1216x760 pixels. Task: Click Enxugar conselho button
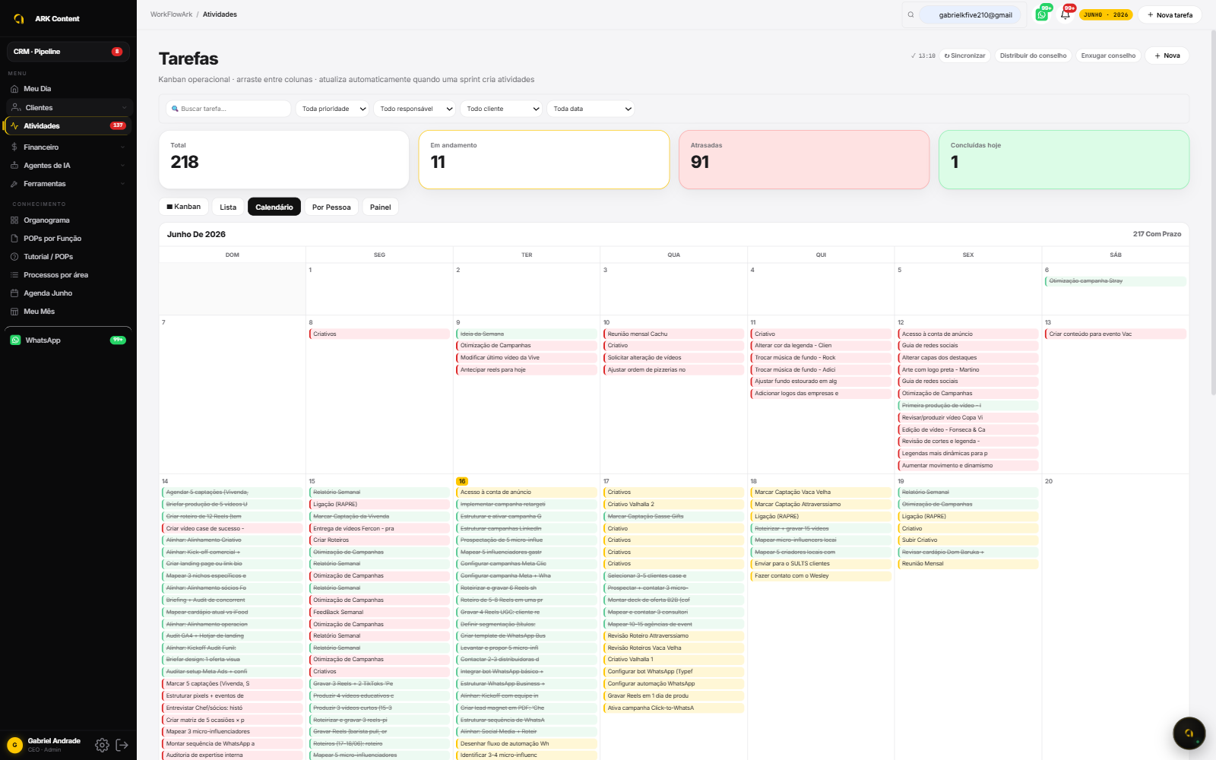(1108, 55)
